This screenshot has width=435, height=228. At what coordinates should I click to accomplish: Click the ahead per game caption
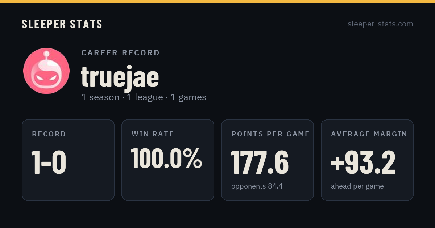pyautogui.click(x=357, y=186)
